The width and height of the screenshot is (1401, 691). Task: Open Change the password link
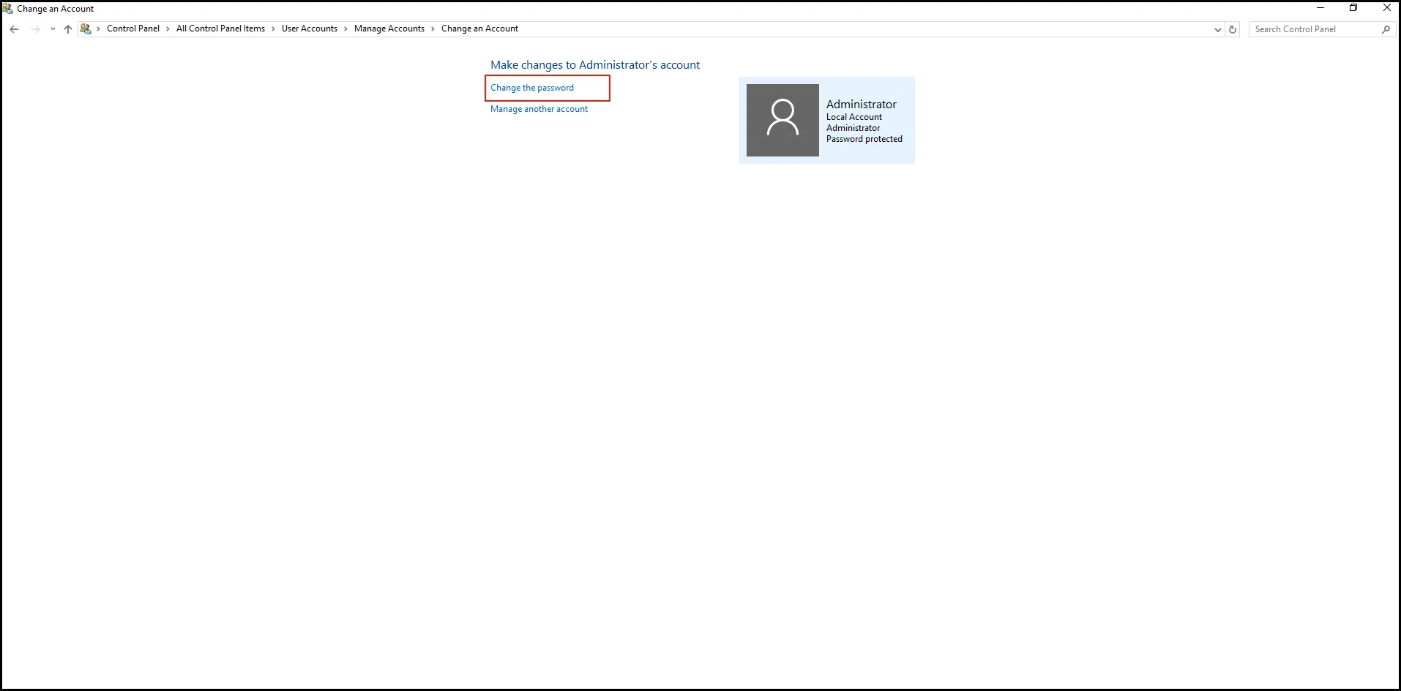click(532, 88)
